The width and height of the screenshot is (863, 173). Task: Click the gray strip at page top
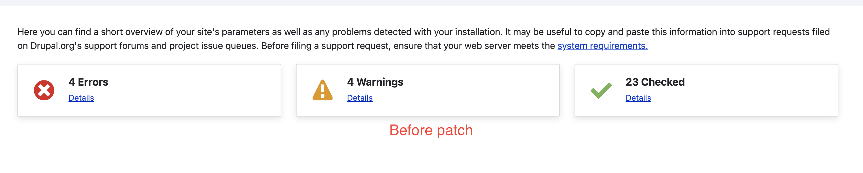point(431,3)
